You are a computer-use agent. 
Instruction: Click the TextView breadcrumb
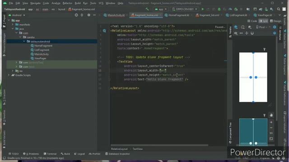137,149
